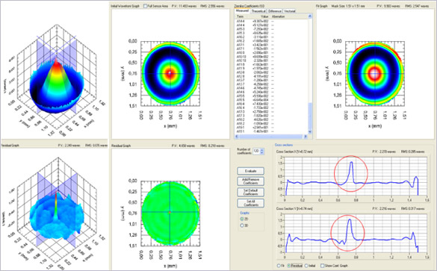
Task: Click Set Default Coefficients button
Action: click(250, 192)
